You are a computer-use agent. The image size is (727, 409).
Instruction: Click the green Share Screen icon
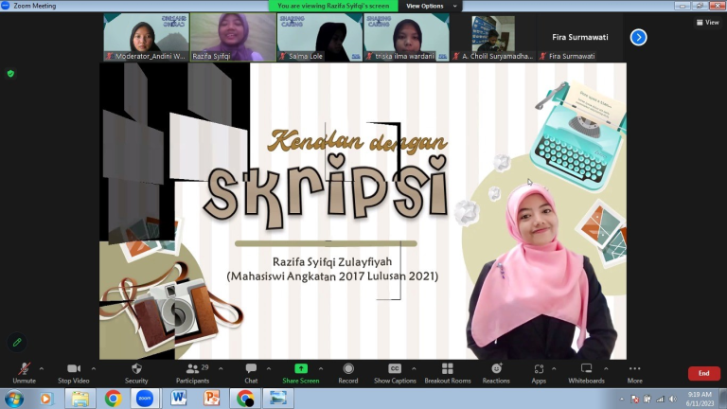[x=301, y=369]
